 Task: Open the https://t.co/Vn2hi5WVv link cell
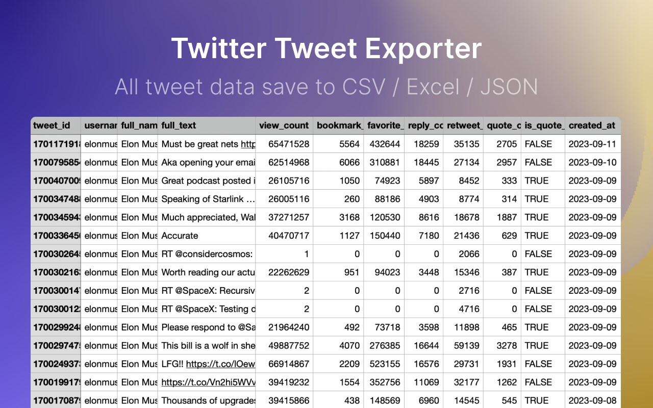208,382
